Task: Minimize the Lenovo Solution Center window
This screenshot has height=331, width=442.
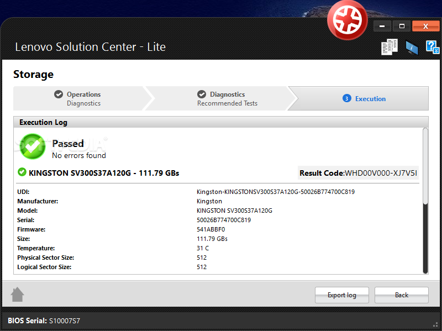Action: (382, 26)
